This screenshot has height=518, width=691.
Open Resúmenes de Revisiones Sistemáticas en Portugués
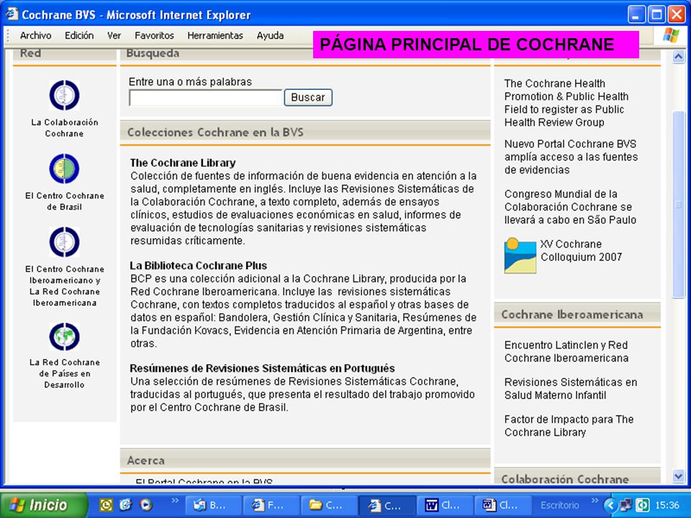[262, 368]
